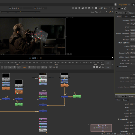
Task: Click the stop playback button
Action: click(x=46, y=67)
